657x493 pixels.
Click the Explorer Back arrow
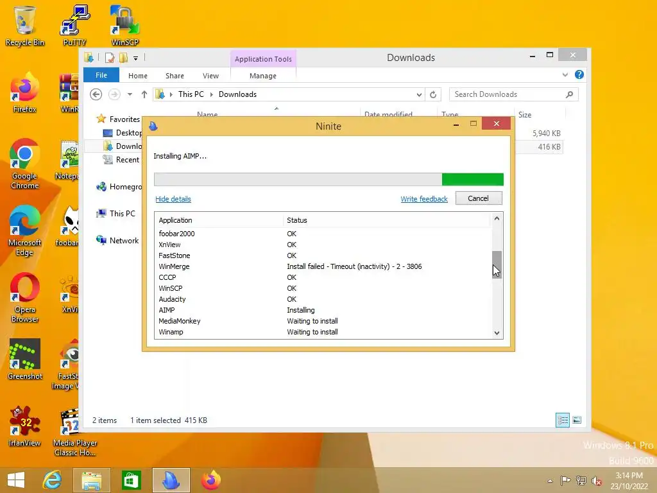[96, 94]
